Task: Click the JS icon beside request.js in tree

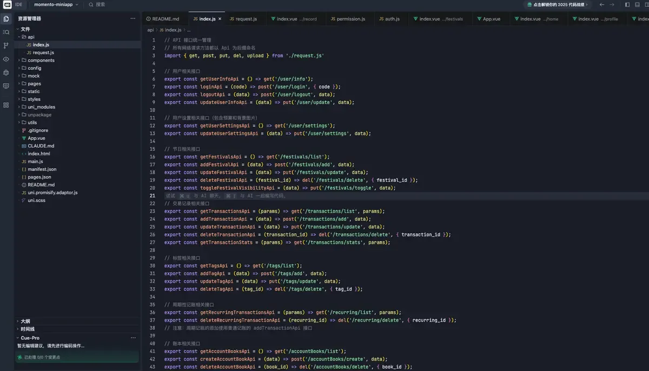Action: pos(29,52)
